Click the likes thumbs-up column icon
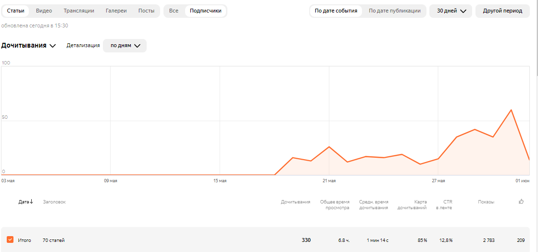The width and height of the screenshot is (538, 252). click(x=521, y=202)
